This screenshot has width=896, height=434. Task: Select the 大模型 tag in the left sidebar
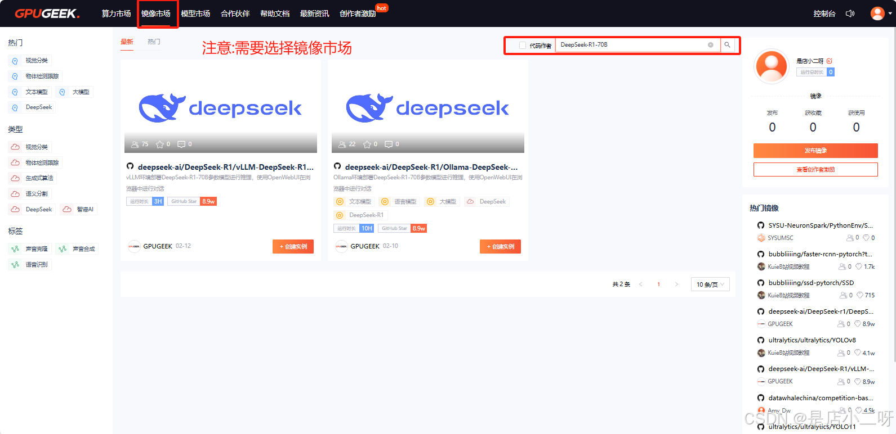pyautogui.click(x=74, y=92)
